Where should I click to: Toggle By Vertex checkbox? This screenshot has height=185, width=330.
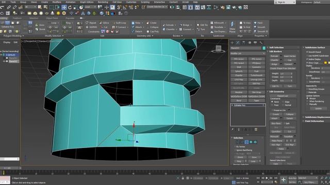[235, 146]
